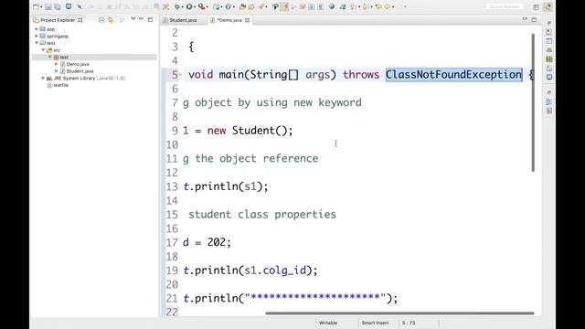
Task: Click the Quick Access search field
Action: pos(505,6)
